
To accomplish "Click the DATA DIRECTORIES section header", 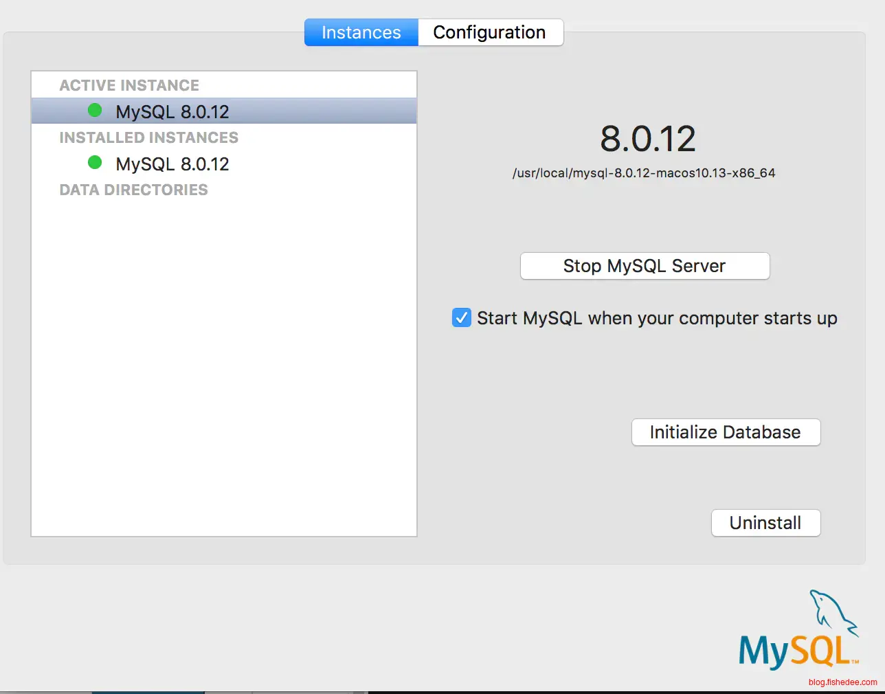I will click(x=133, y=190).
